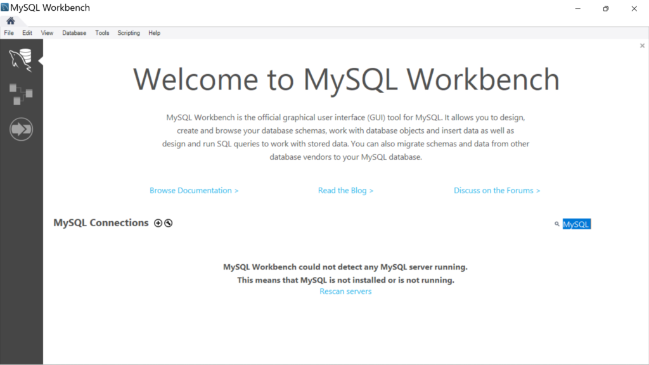
Task: Close the MySQL Workbench window
Action: (x=634, y=8)
